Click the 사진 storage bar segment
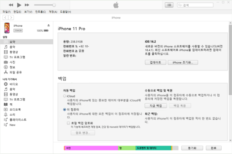The height and width of the screenshot is (154, 232). [91, 148]
